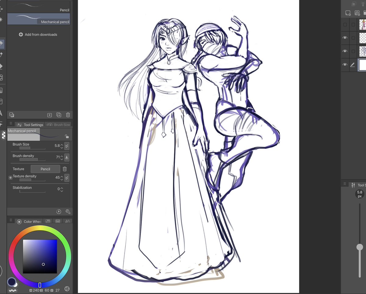This screenshot has width=366, height=294.
Task: Expand Texture density options with plus icon
Action: 10,178
